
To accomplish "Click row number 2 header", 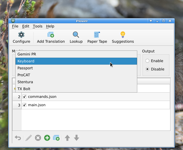I will coord(17,97).
